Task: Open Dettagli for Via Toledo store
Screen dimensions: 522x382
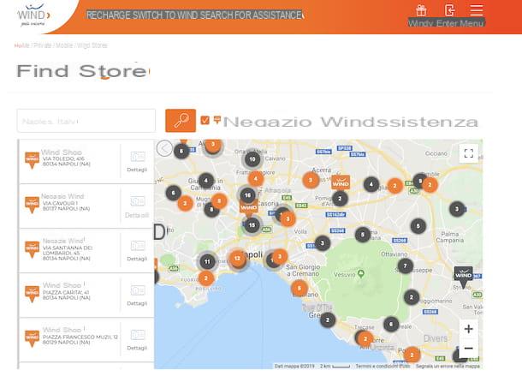Action: click(x=137, y=162)
